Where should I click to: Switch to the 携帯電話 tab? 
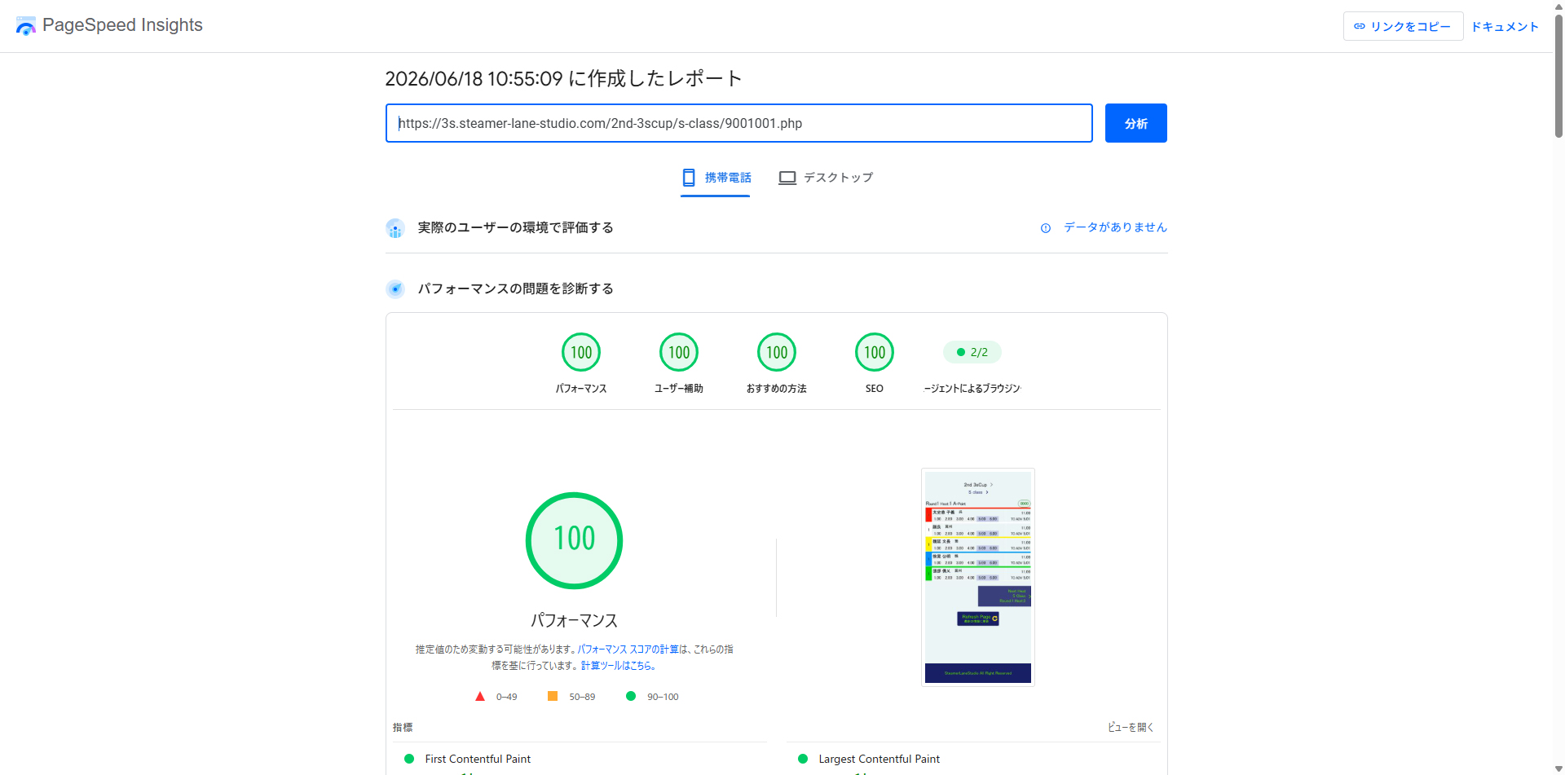pyautogui.click(x=716, y=178)
